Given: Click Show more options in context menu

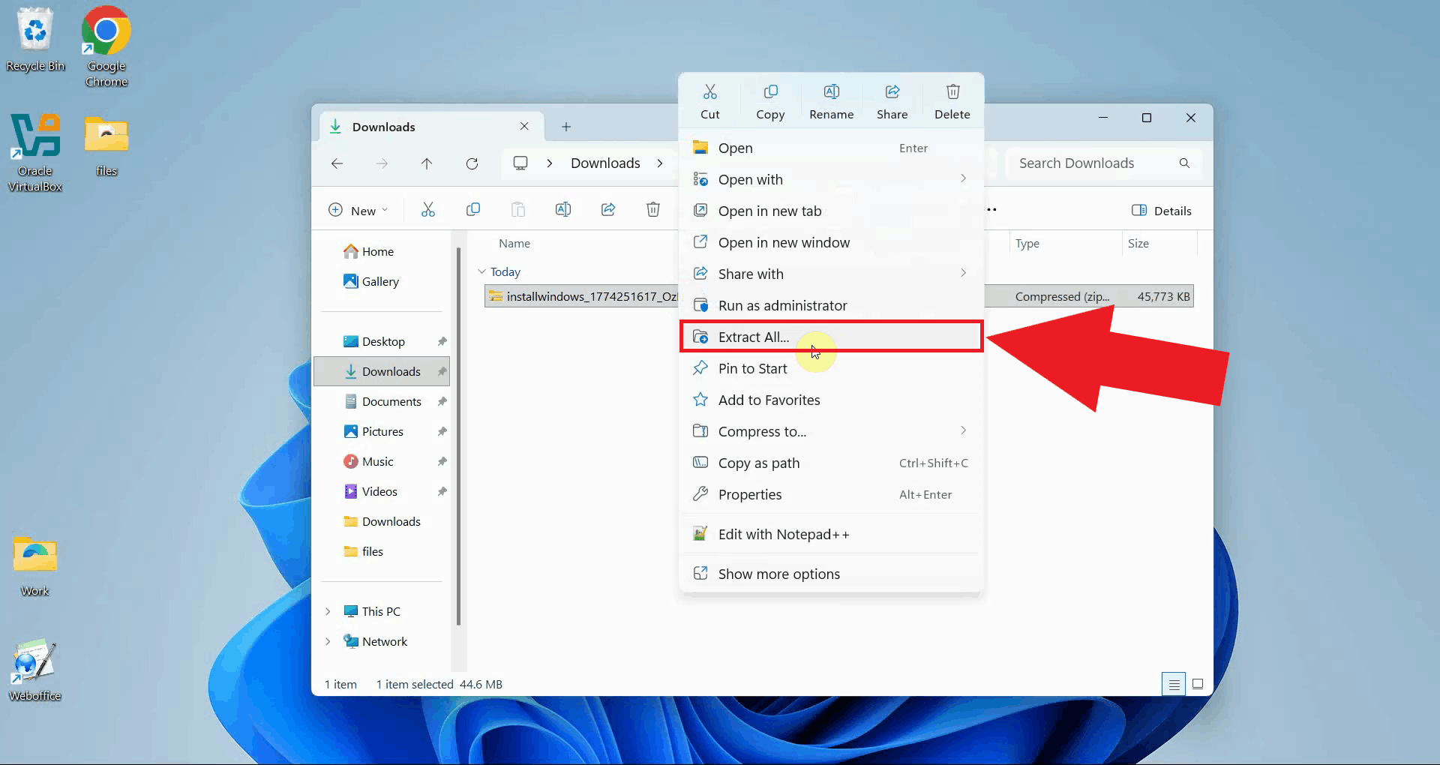Looking at the screenshot, I should pyautogui.click(x=778, y=574).
